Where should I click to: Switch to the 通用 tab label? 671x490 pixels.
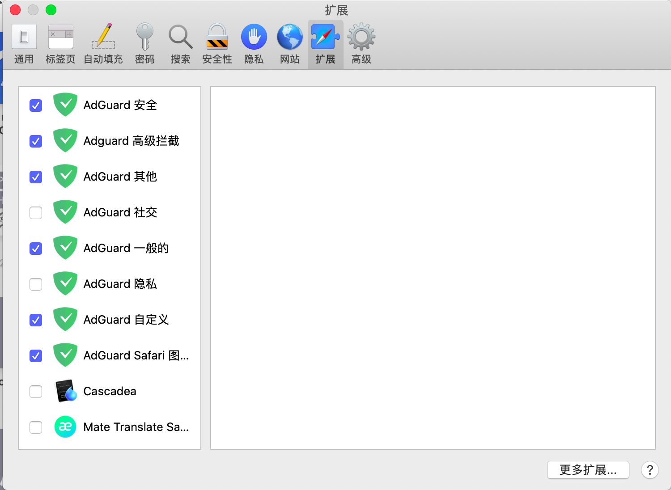point(24,59)
